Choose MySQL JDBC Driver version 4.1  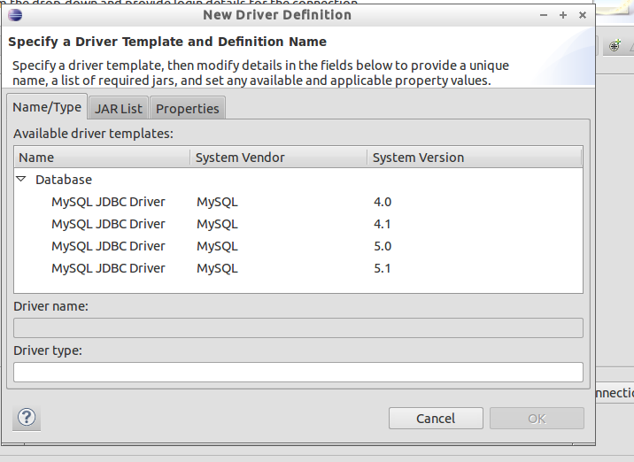tap(108, 224)
